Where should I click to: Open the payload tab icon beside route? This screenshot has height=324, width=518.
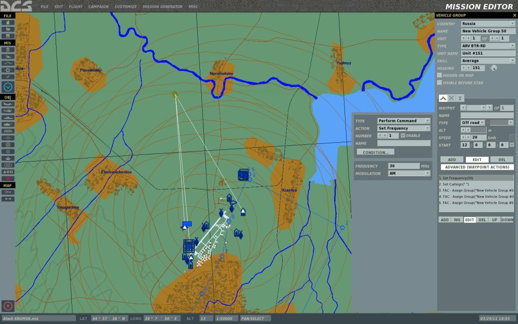(x=451, y=98)
